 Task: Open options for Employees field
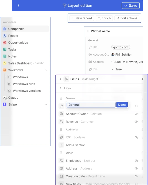(142, 161)
